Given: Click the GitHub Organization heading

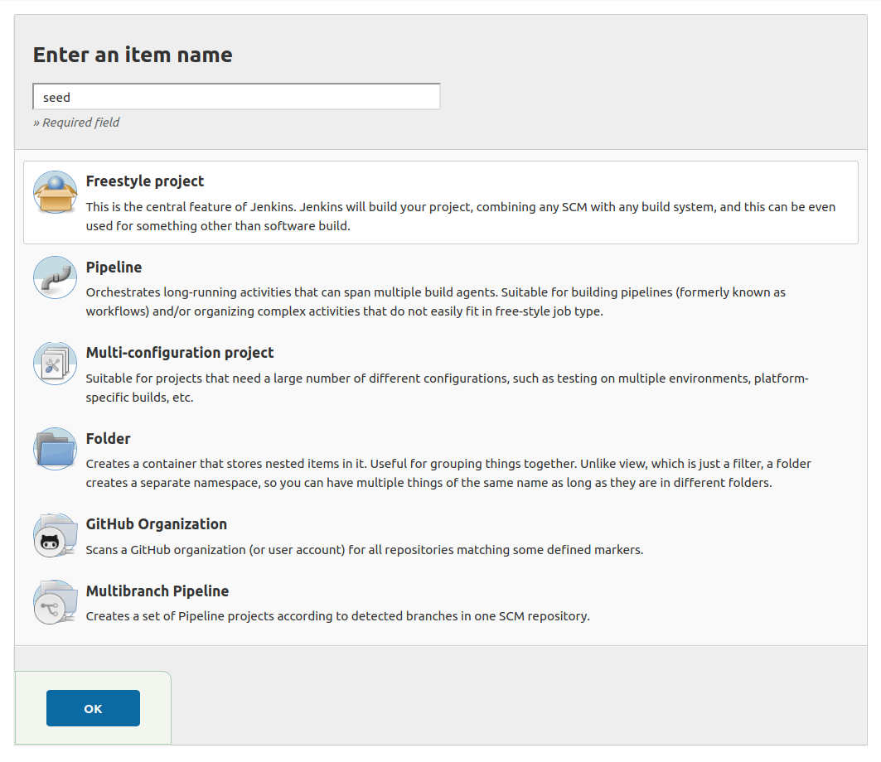Looking at the screenshot, I should pyautogui.click(x=157, y=524).
